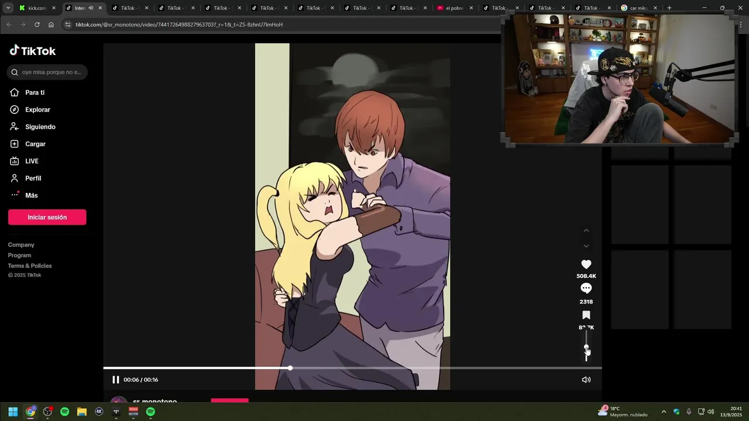Click the 00:06 / 00:16 time display
Viewport: 749px width, 421px height.
(x=141, y=379)
